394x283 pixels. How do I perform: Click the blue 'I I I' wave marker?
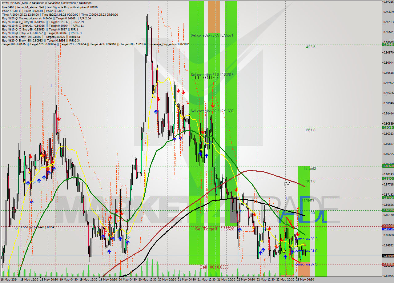point(54,86)
